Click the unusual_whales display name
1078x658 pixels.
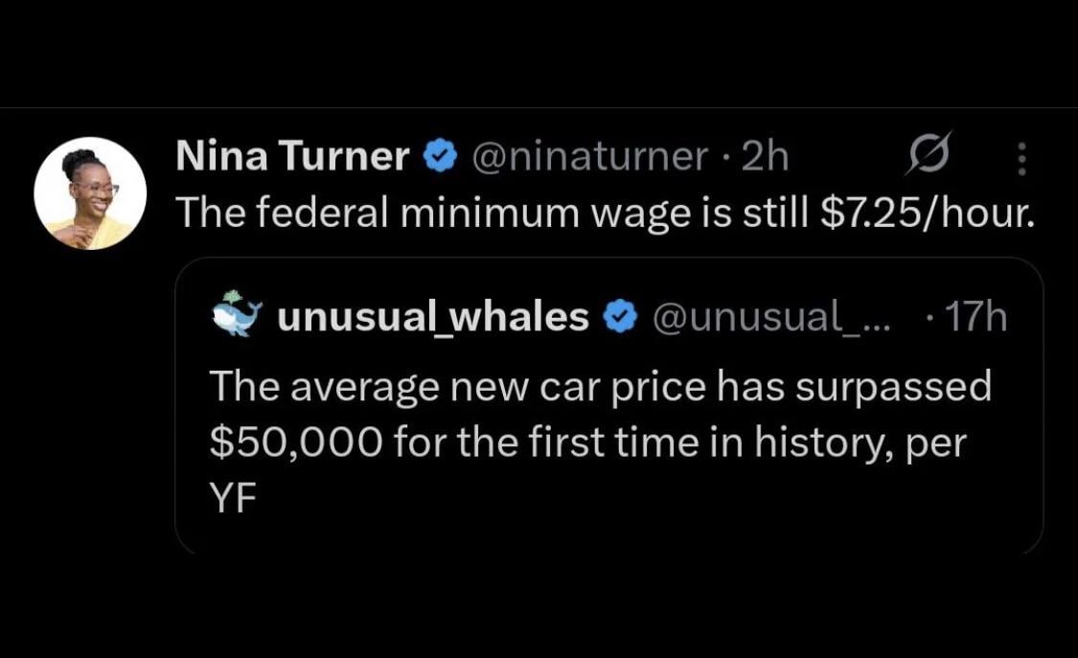432,317
